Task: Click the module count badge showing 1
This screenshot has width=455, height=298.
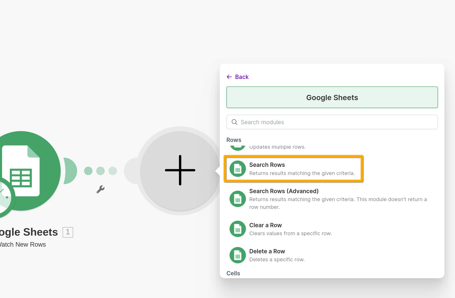Action: click(x=68, y=232)
